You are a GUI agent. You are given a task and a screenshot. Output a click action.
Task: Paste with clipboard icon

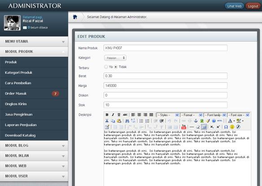119,121
